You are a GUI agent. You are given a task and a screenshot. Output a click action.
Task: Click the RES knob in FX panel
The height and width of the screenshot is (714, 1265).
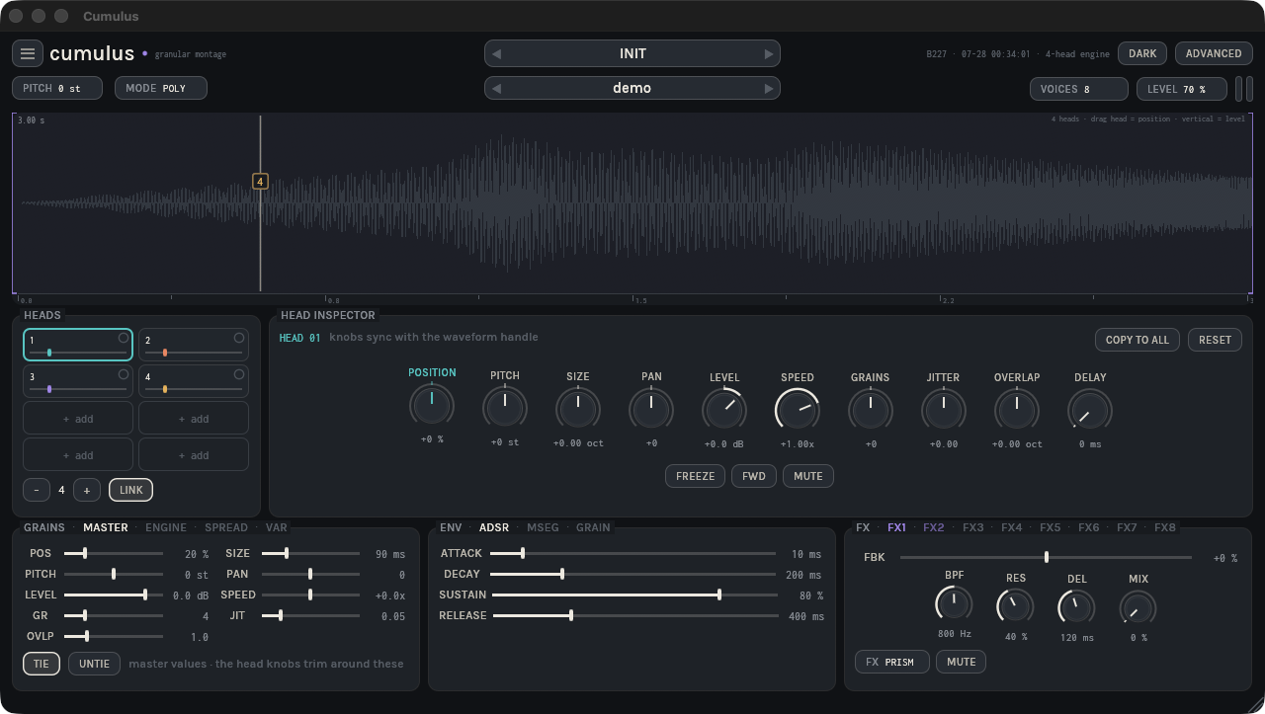pyautogui.click(x=1015, y=606)
